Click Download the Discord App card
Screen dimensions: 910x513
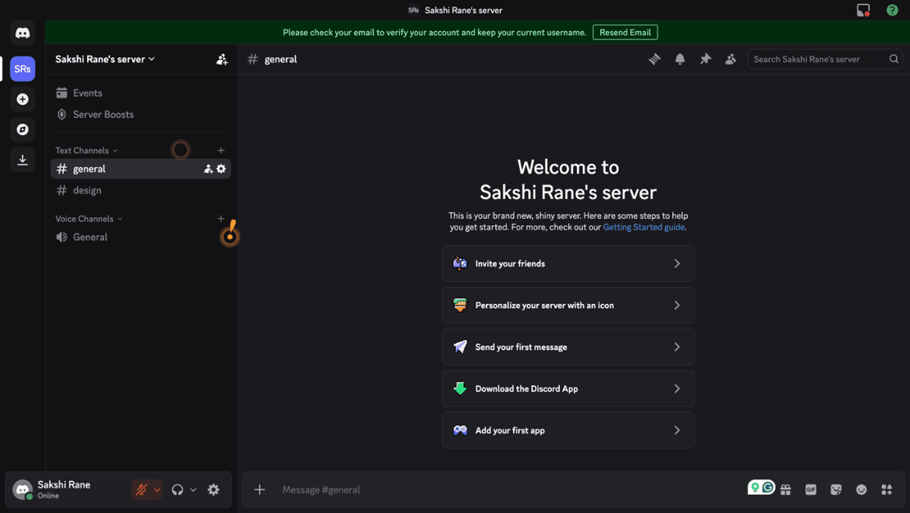568,388
